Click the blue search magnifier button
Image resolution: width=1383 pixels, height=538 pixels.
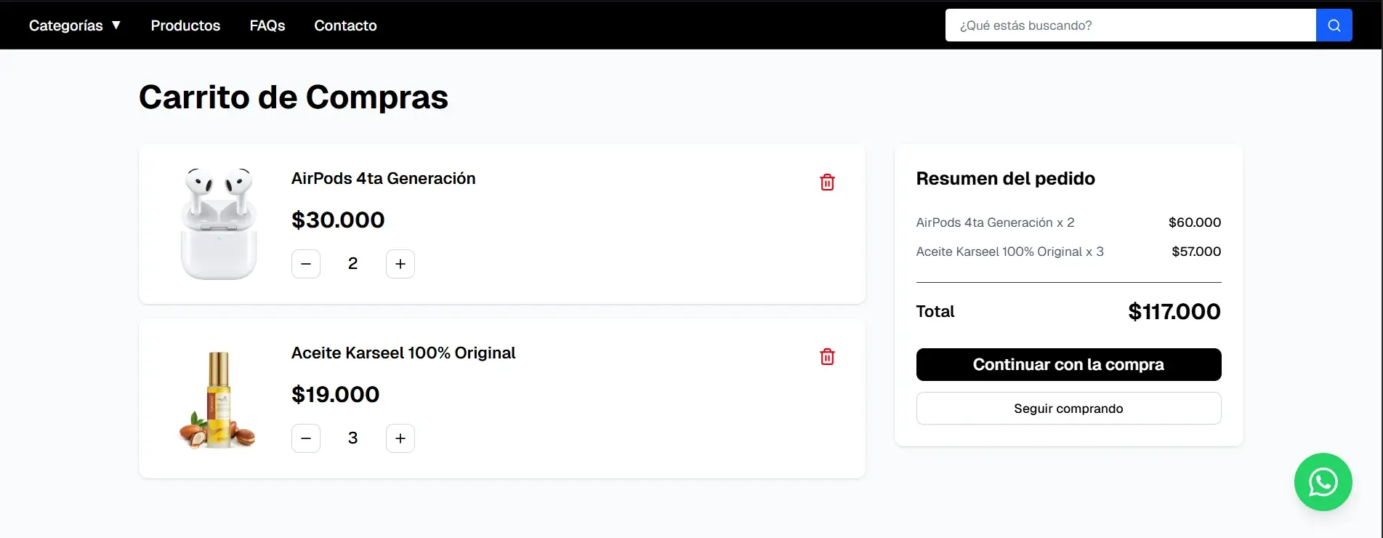pos(1334,25)
